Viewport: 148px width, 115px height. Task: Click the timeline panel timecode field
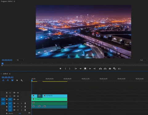click(x=7, y=77)
